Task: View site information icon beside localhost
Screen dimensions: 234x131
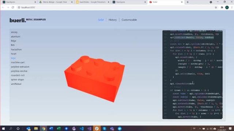Action: (x=19, y=7)
